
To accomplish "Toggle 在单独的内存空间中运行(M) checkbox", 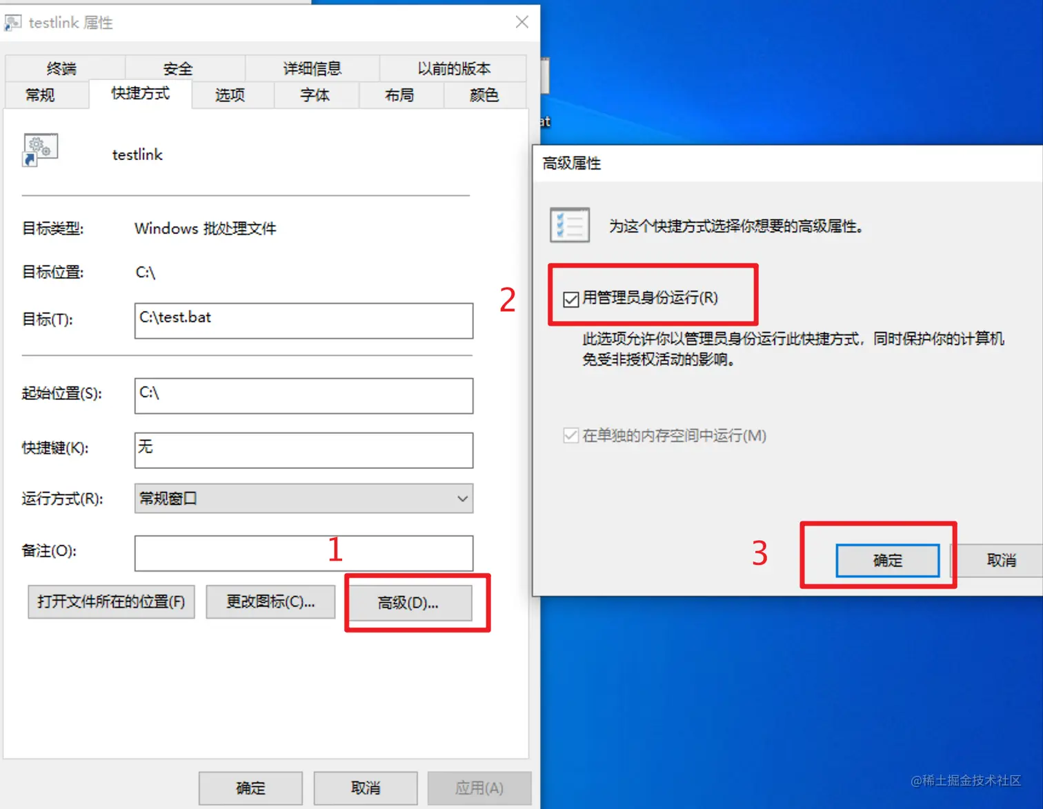I will (x=570, y=435).
